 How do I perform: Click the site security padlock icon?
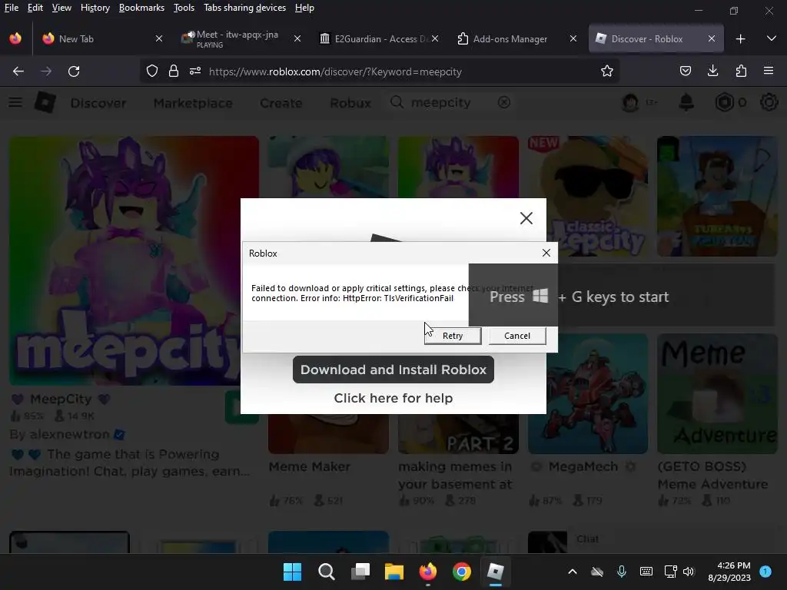tap(174, 71)
